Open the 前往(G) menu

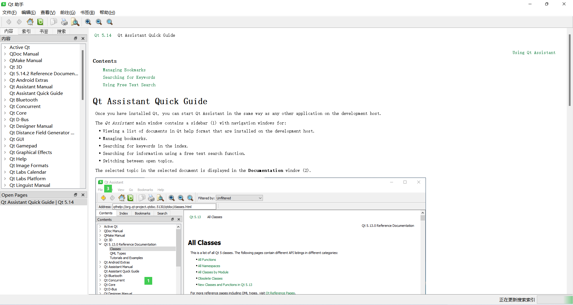point(68,13)
